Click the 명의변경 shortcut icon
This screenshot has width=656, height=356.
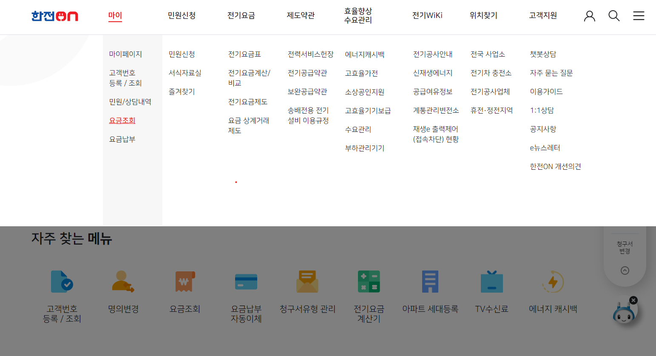tap(123, 282)
